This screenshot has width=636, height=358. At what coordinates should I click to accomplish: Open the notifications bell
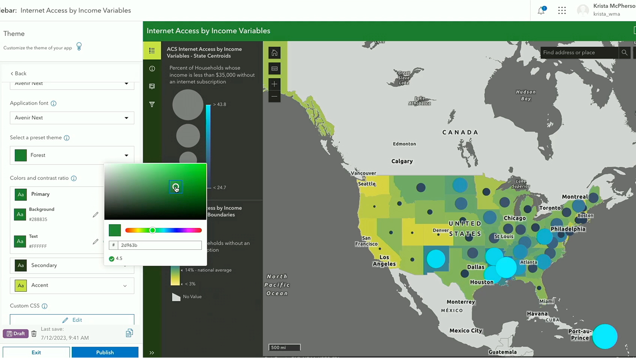tap(541, 11)
